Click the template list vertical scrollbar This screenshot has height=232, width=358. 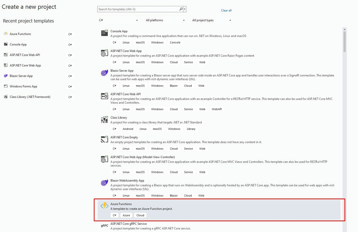point(345,129)
